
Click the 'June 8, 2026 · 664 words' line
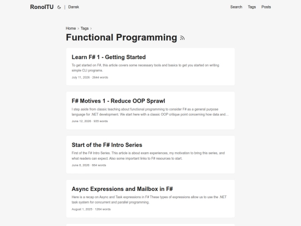coord(89,165)
